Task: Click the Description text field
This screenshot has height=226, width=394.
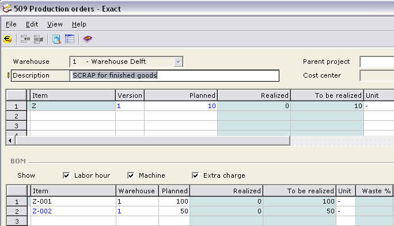Action: (x=175, y=75)
